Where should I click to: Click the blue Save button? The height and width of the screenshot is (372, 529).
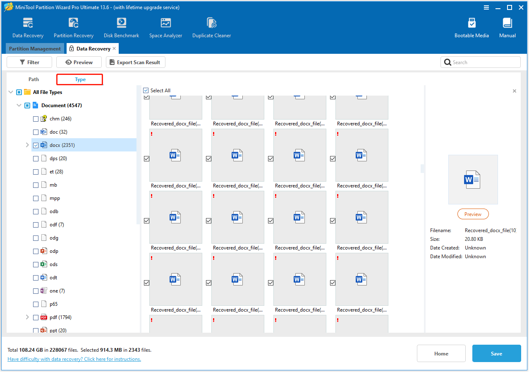(x=496, y=354)
